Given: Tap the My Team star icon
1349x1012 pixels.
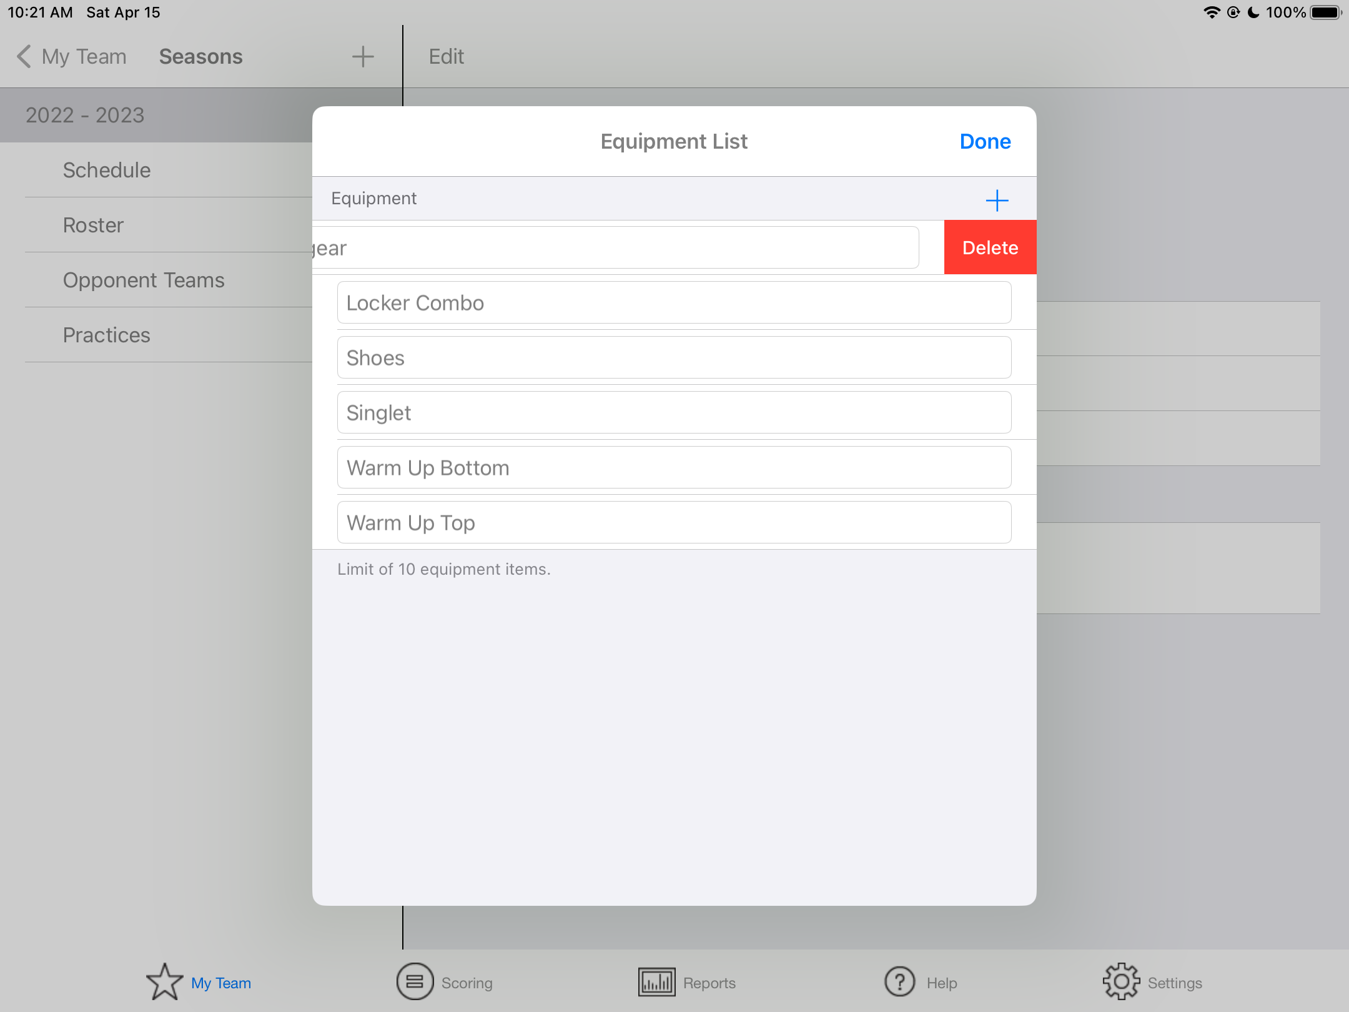Looking at the screenshot, I should pos(164,982).
